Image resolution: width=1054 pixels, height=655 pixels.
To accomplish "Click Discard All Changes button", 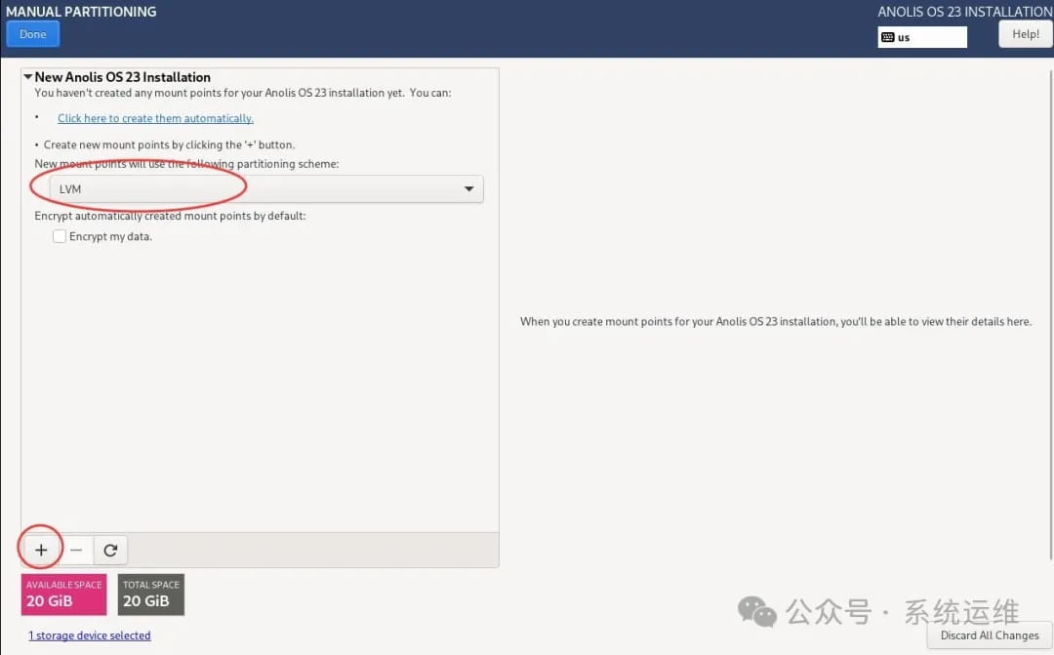I will tap(990, 635).
